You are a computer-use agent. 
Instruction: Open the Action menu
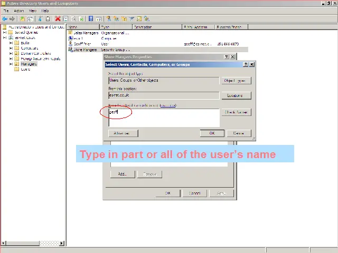(x=19, y=11)
